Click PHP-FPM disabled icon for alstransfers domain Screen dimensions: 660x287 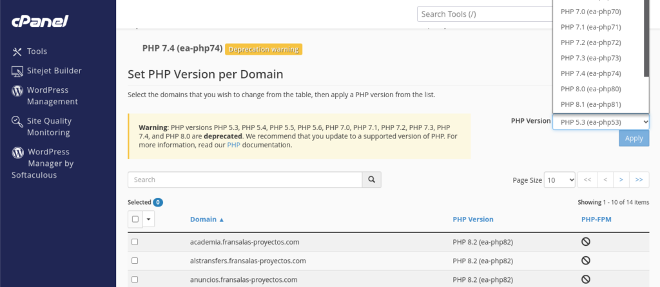[585, 261]
